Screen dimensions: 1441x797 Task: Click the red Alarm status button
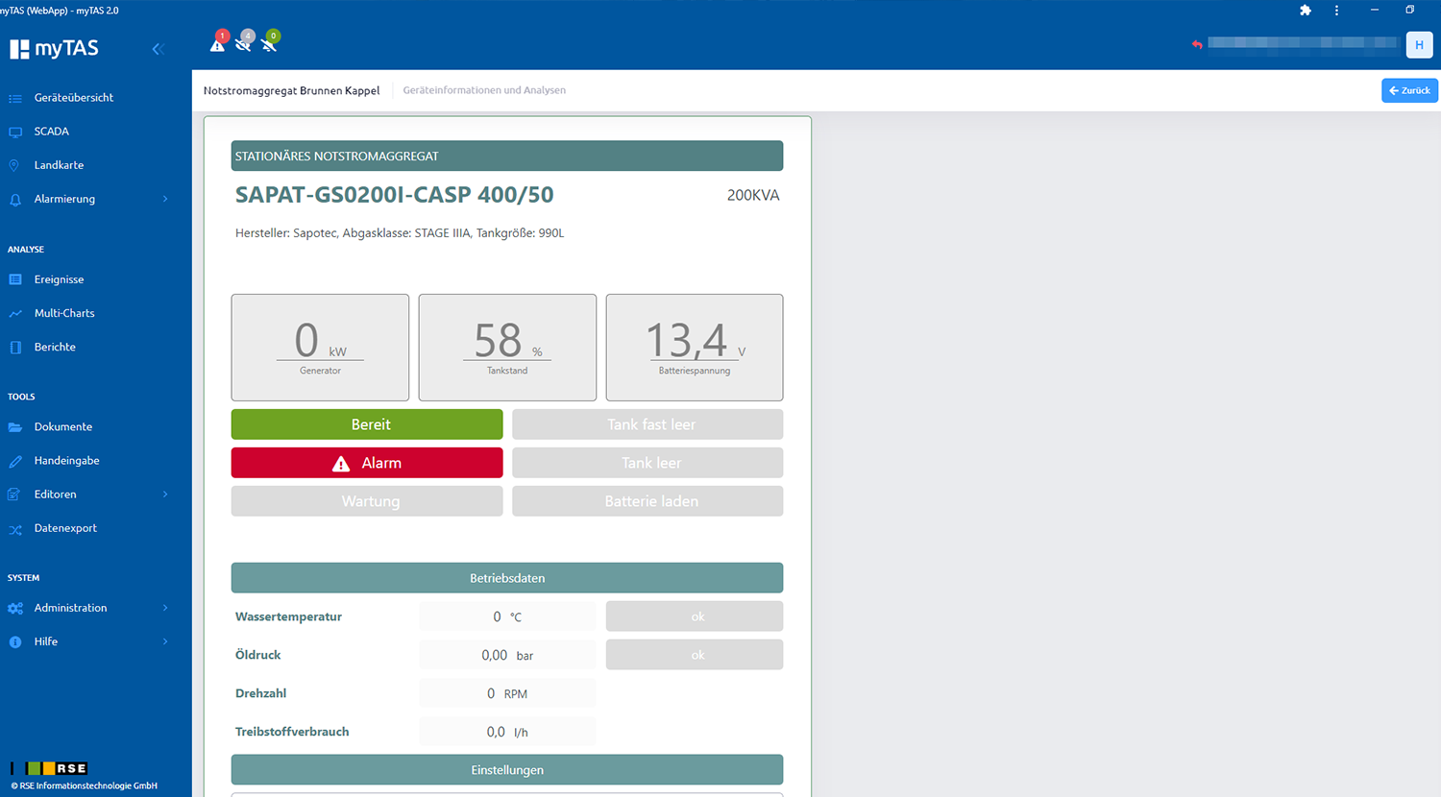coord(367,463)
